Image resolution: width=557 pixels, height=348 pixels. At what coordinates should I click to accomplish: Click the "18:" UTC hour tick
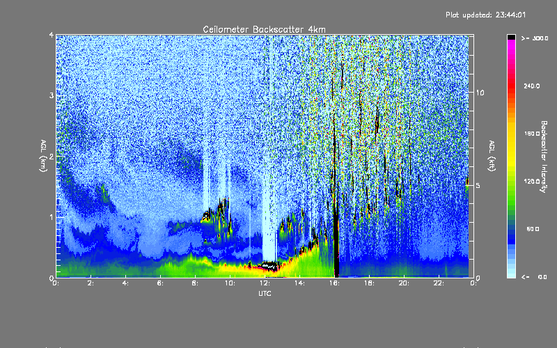[x=369, y=283]
